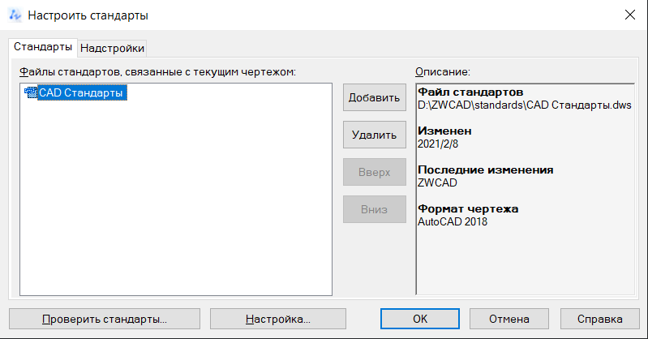The height and width of the screenshot is (339, 648).
Task: Click the ZWCAD app icon in title bar
Action: [15, 15]
